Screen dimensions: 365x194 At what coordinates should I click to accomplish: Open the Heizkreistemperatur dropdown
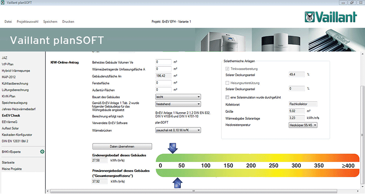(x=303, y=125)
